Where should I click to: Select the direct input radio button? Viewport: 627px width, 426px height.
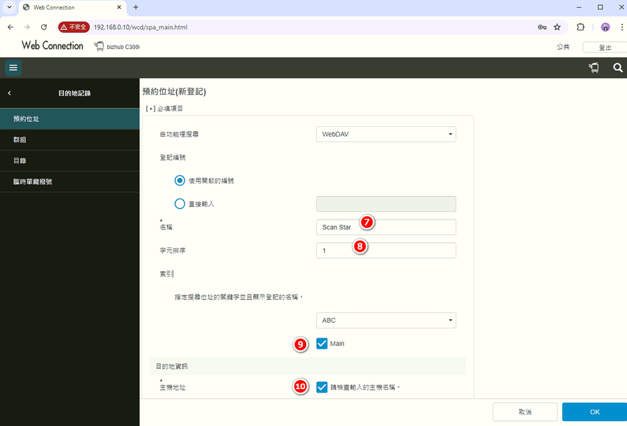180,204
